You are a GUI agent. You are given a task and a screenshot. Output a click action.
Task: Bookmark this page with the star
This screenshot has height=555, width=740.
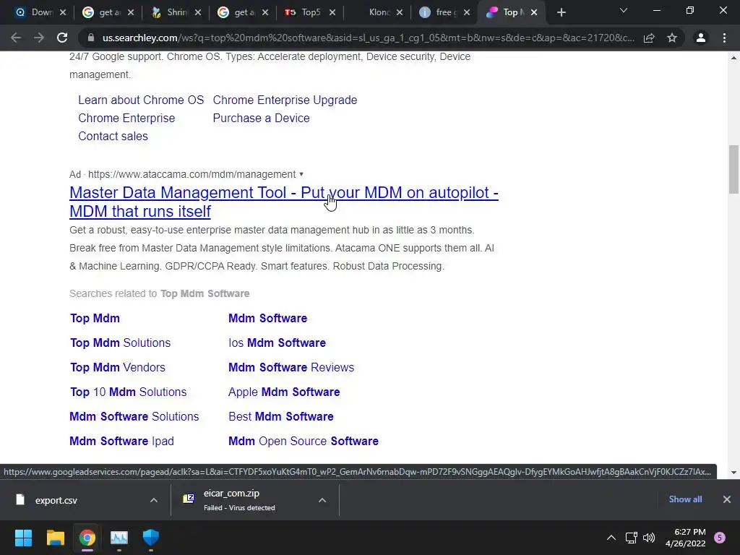pyautogui.click(x=672, y=38)
